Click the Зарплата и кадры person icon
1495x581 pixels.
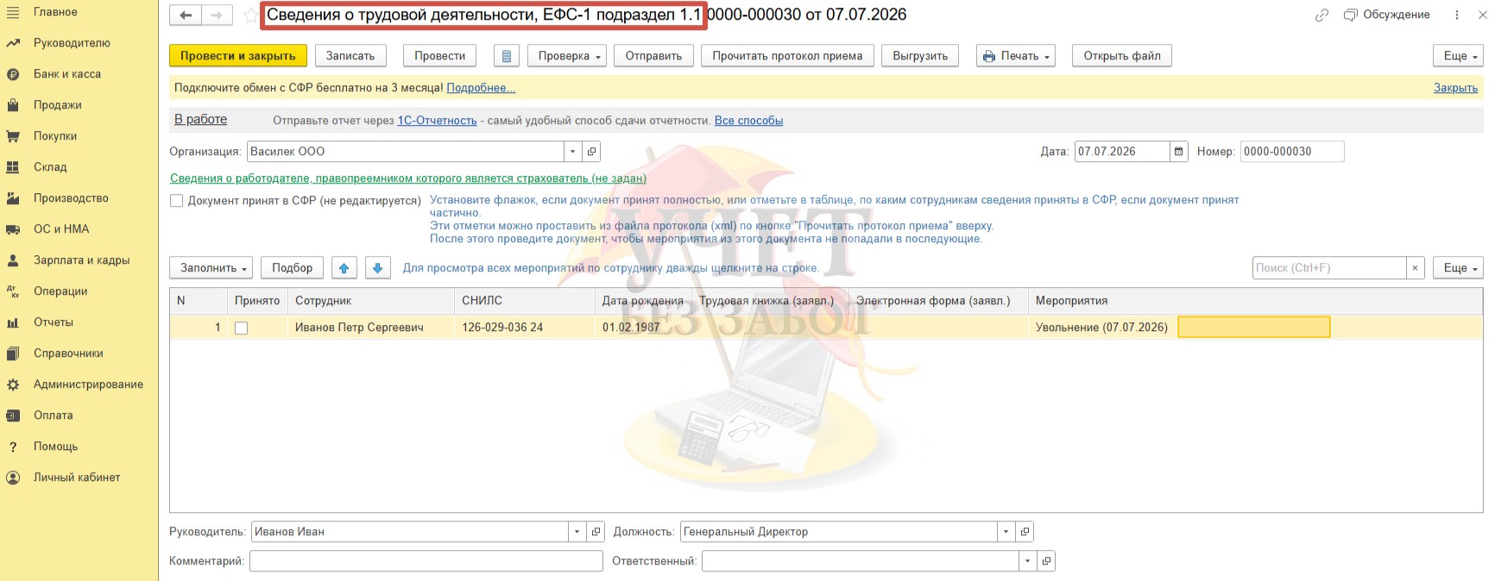coord(13,260)
